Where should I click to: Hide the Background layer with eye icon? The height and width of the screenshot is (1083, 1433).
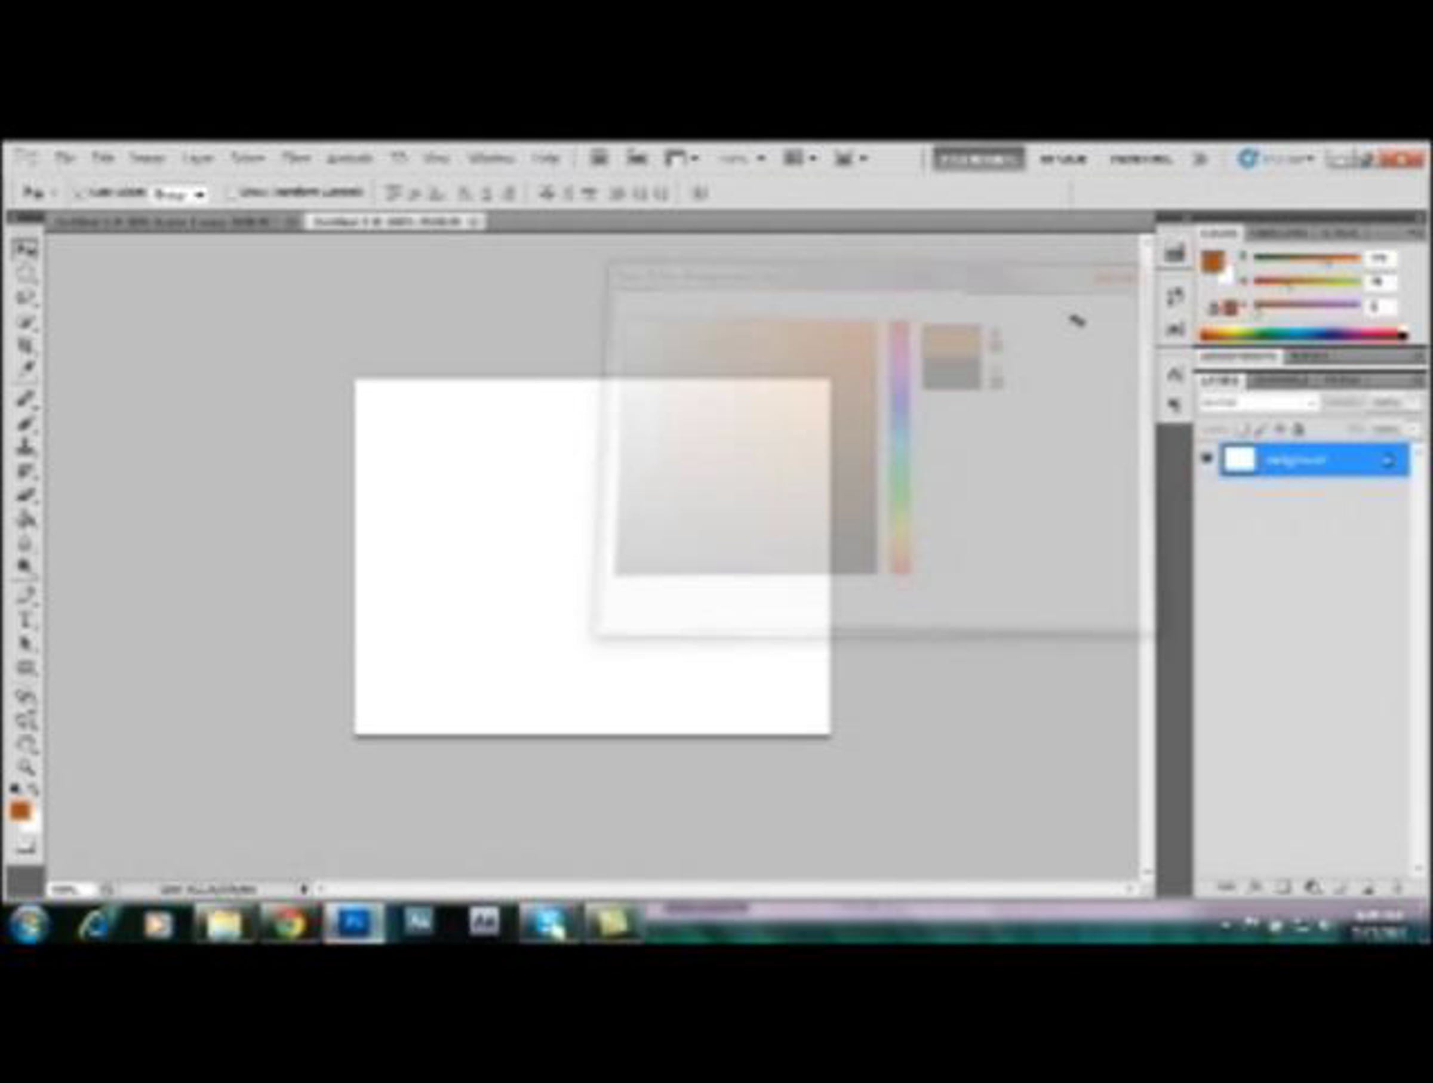pos(1206,459)
